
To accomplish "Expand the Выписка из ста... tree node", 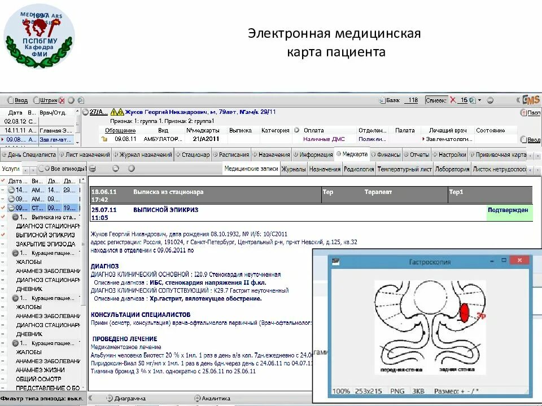I will pos(15,217).
